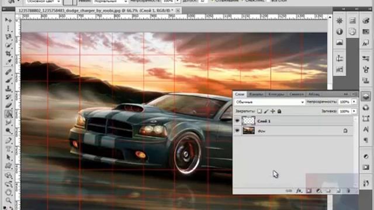Open the Swatches panel icon
Screen dimensions: 374x210
[366, 32]
